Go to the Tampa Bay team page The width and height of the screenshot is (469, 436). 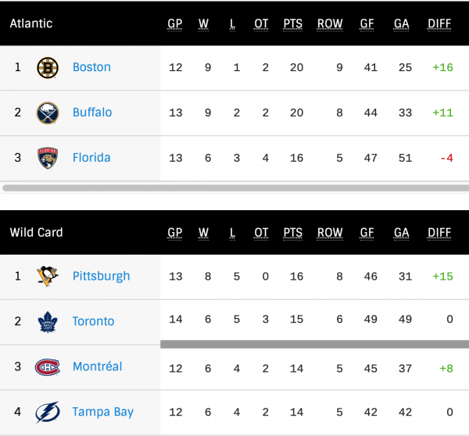(x=103, y=412)
